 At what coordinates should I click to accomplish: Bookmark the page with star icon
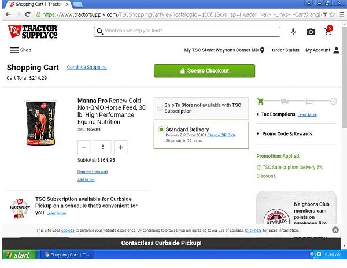click(332, 14)
